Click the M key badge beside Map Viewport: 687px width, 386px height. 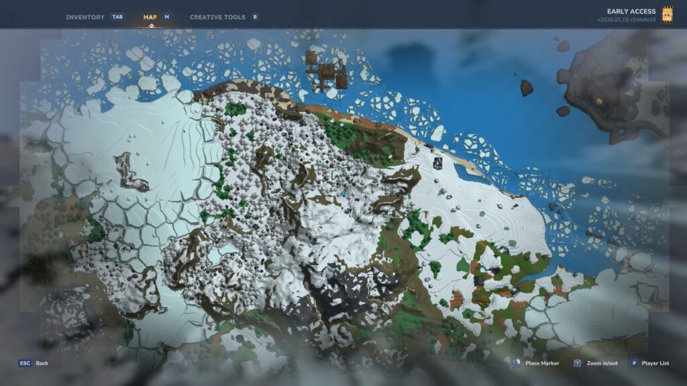pyautogui.click(x=166, y=17)
